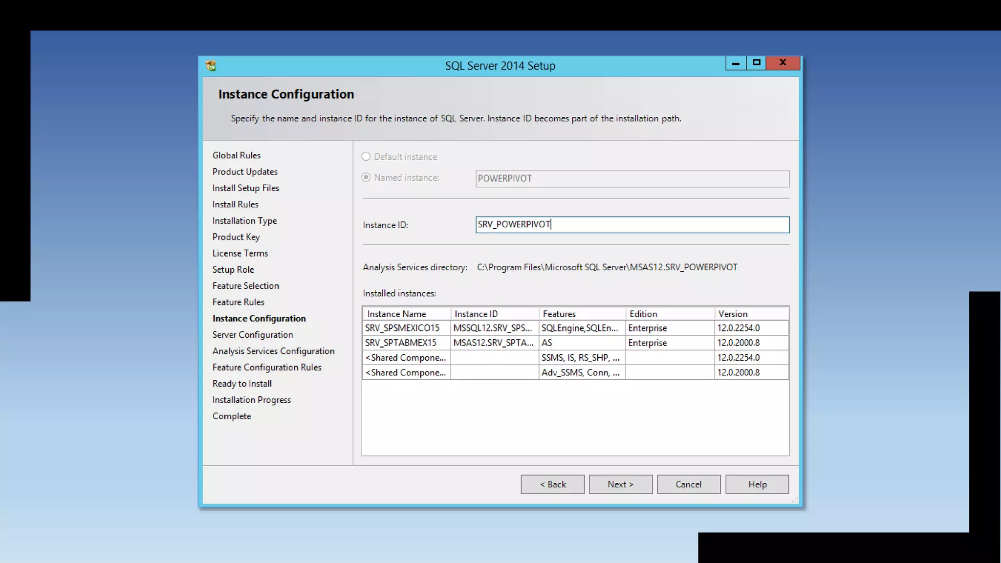Open Help for instance configuration
The width and height of the screenshot is (1001, 563).
pyautogui.click(x=757, y=484)
